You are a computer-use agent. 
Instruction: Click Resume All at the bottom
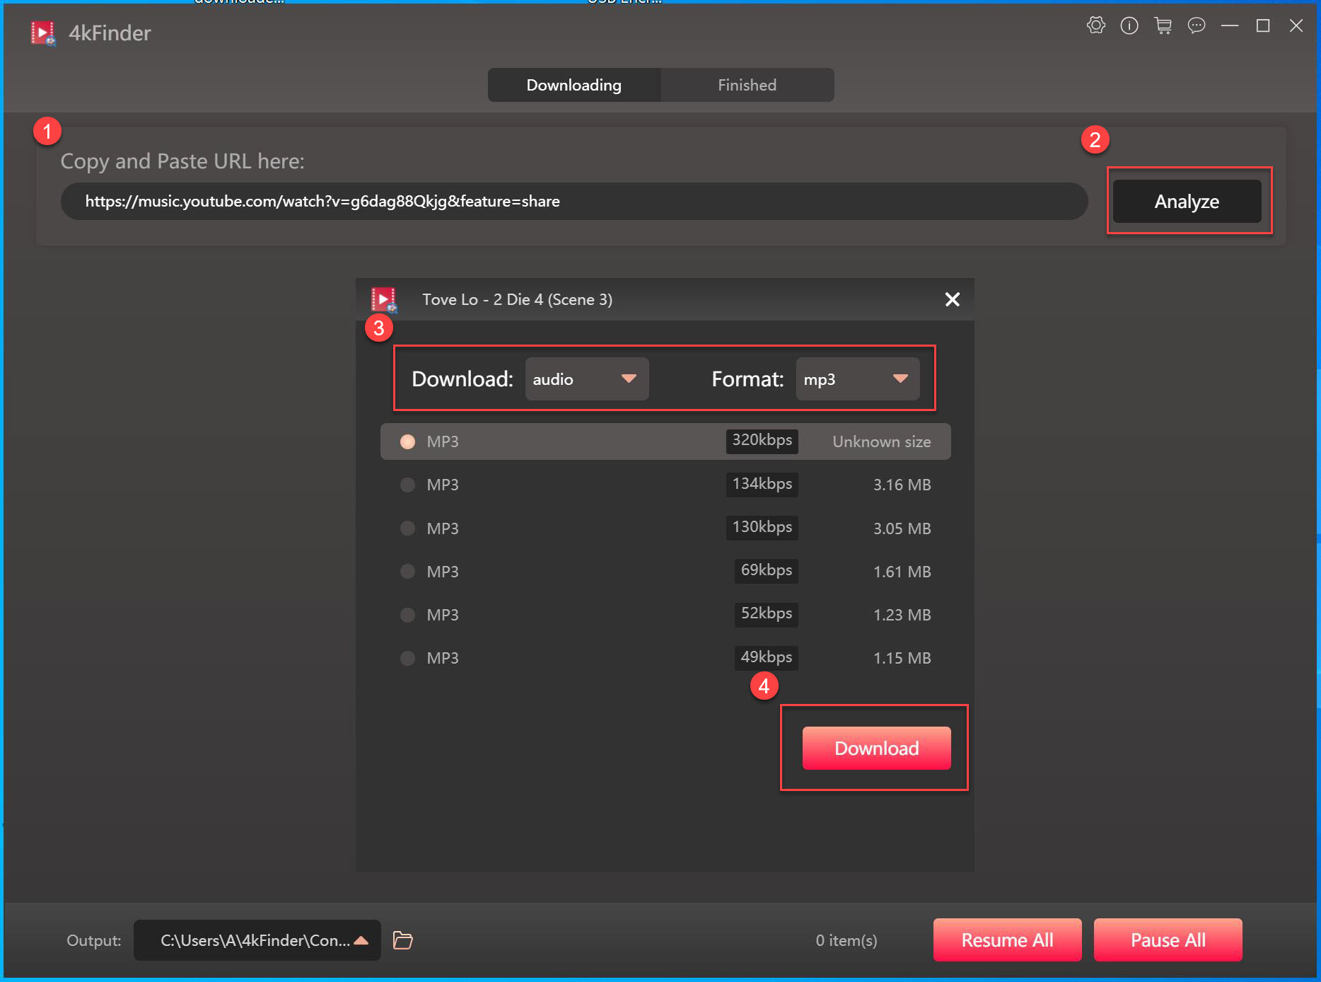coord(1007,940)
